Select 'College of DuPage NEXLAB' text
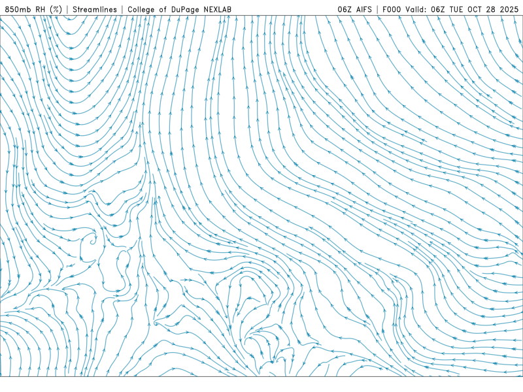Image resolution: width=523 pixels, height=392 pixels. (179, 10)
